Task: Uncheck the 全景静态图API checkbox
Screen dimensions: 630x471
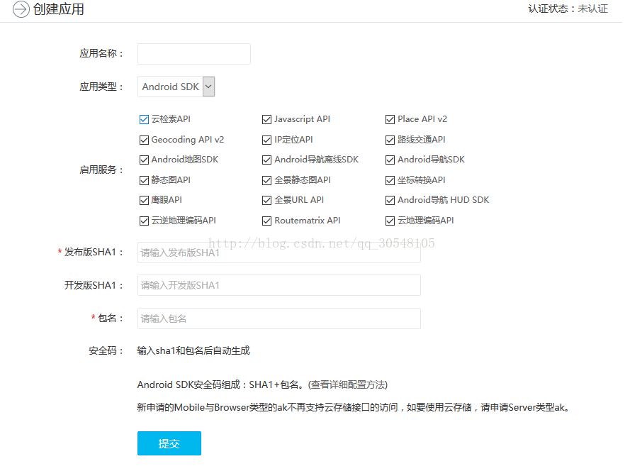Action: pyautogui.click(x=266, y=180)
